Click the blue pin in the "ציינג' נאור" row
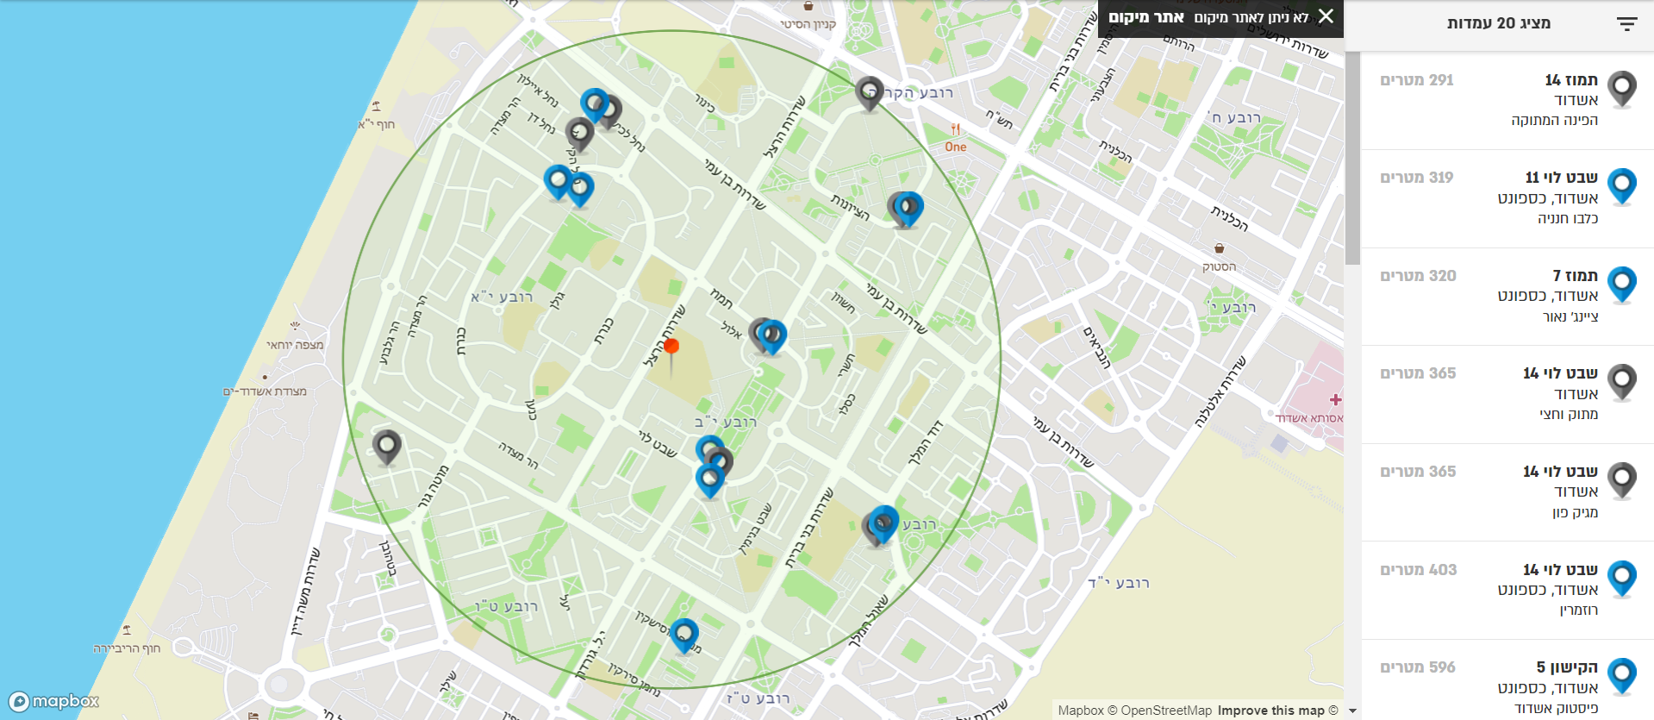1654x720 pixels. (x=1622, y=285)
